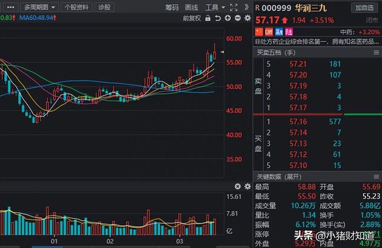
Task: Close the volume indicator panel
Action: (238, 187)
